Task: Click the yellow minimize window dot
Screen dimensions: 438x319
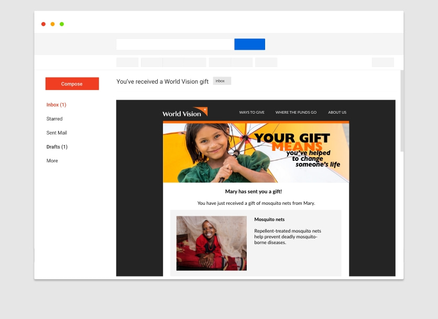Action: pos(52,24)
